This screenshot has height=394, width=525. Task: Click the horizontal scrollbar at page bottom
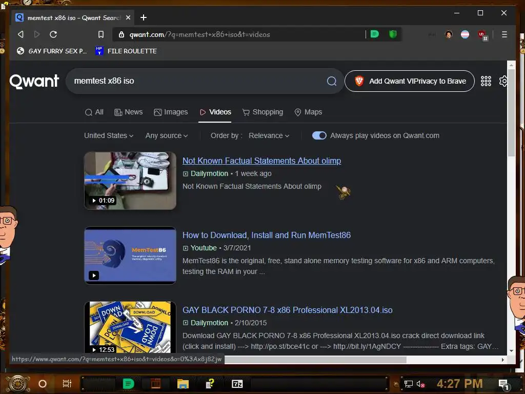315,360
